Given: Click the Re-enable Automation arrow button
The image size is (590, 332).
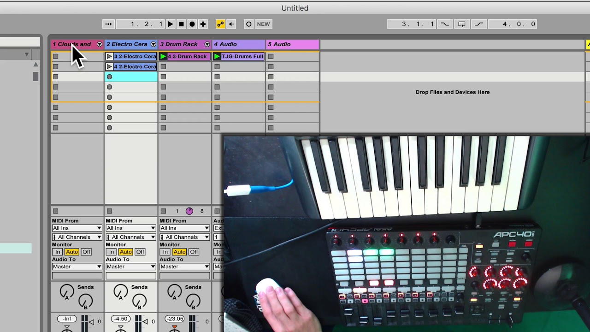Looking at the screenshot, I should point(231,24).
